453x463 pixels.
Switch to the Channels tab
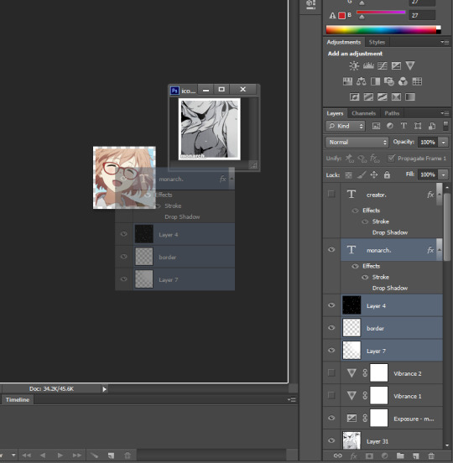coord(364,113)
